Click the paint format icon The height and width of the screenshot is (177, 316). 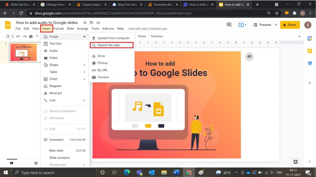pos(37,36)
